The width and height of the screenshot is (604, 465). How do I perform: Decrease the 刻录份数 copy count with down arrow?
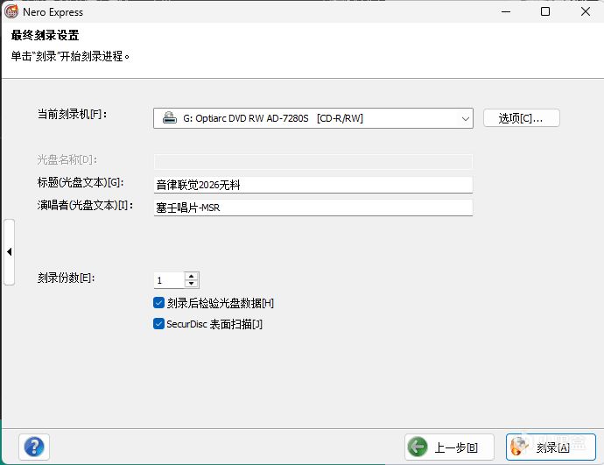click(192, 284)
